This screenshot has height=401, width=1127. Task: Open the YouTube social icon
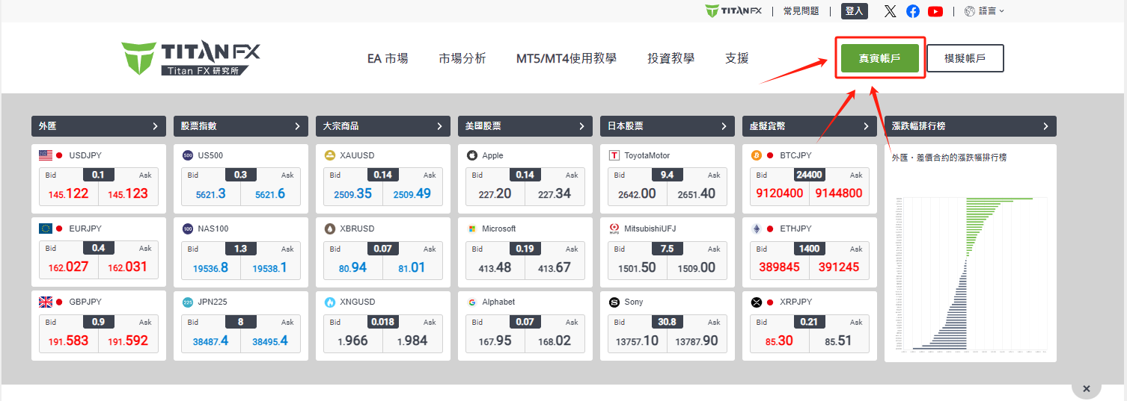(935, 11)
